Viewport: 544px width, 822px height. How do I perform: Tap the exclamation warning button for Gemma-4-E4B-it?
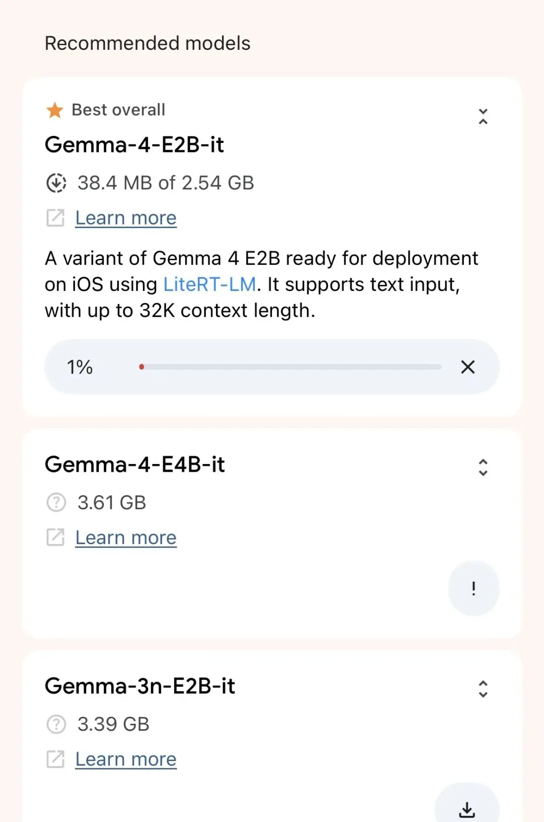coord(473,588)
